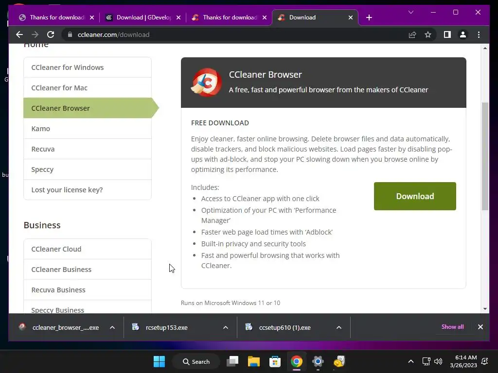Open tab search dropdown arrow

pos(410,12)
